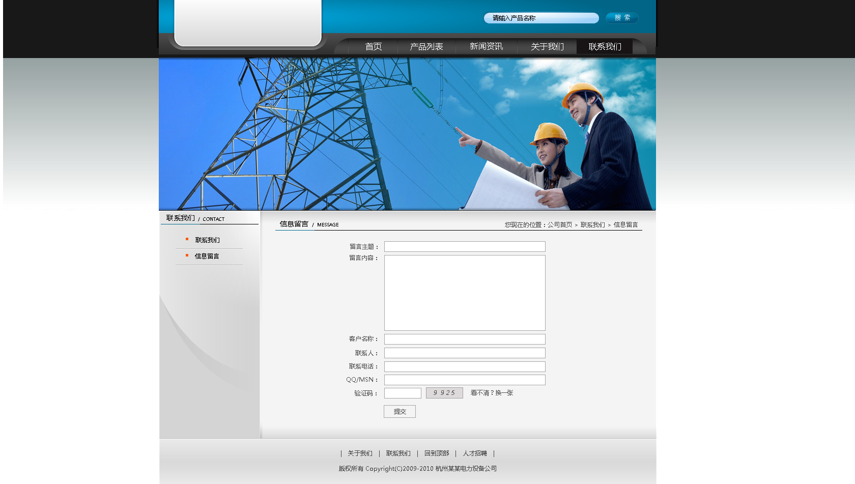Open the 首页 navigation tab
855x484 pixels.
coord(374,46)
